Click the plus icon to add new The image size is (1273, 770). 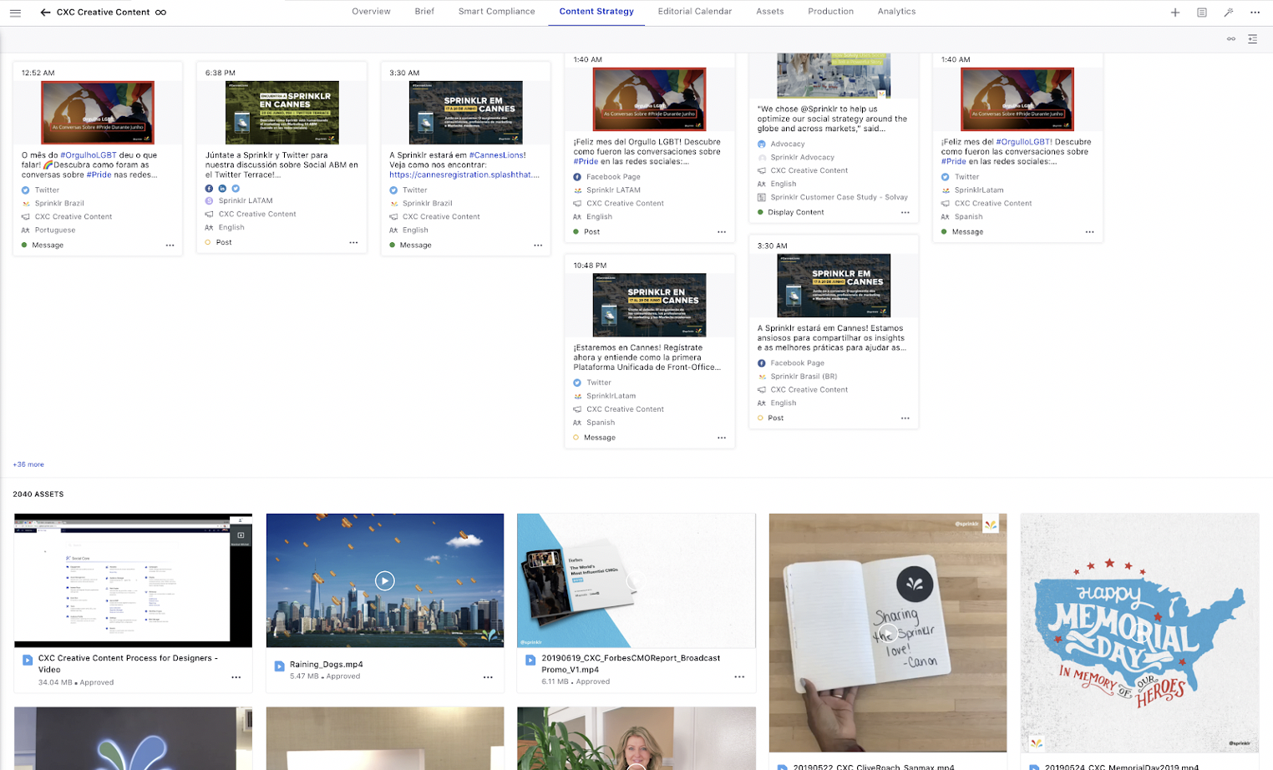(1175, 13)
